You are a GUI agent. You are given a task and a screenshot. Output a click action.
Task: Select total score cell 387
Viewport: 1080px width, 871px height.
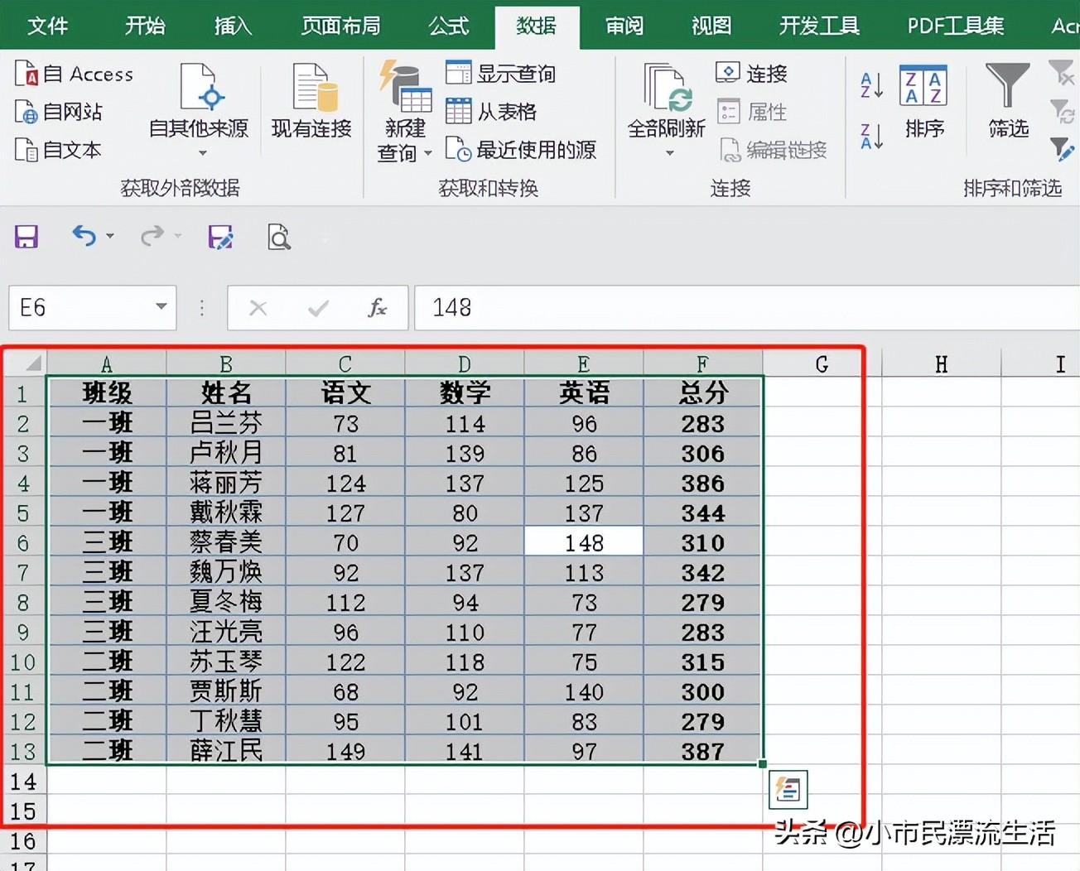(703, 751)
